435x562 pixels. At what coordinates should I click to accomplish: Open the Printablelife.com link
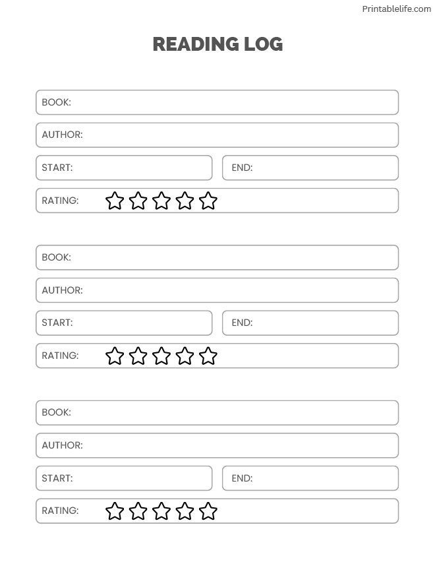[x=396, y=9]
